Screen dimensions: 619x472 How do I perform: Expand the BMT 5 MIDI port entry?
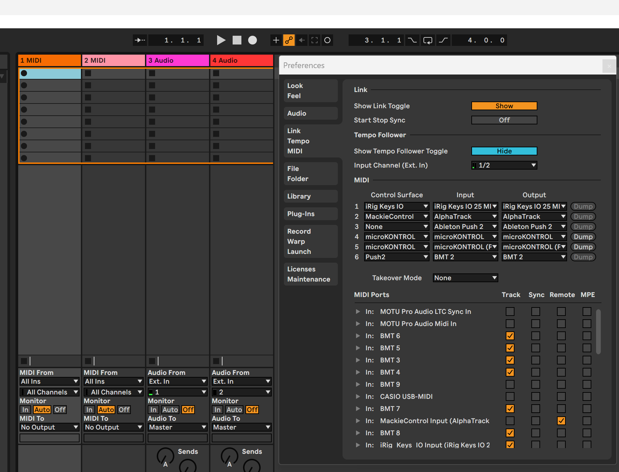pos(358,348)
